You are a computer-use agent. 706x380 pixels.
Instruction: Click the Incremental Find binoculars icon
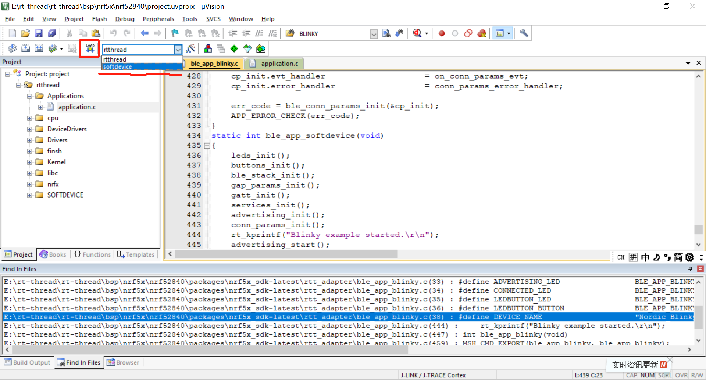(399, 33)
